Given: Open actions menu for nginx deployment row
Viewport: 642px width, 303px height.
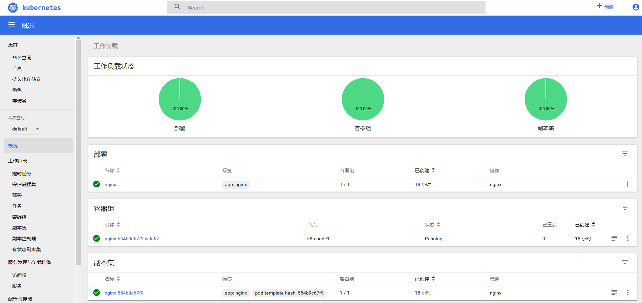Looking at the screenshot, I should pyautogui.click(x=628, y=184).
